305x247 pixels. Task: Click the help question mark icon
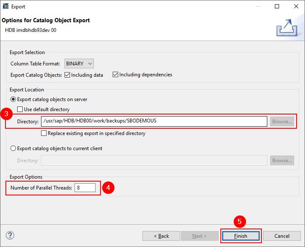[x=10, y=235]
